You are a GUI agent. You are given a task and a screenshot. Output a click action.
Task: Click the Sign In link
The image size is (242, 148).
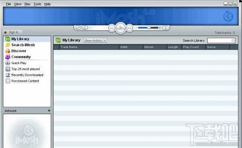13,32
